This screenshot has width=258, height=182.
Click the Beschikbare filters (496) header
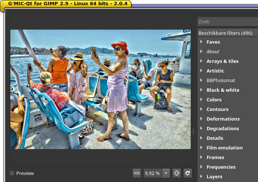(228, 33)
